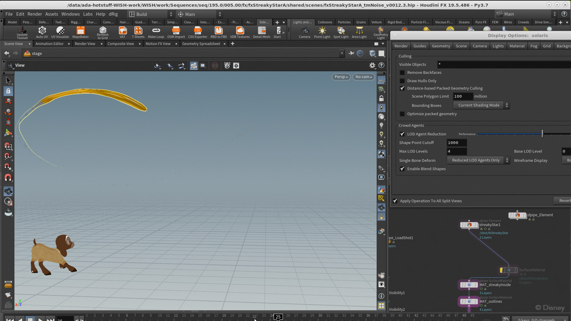
Task: Switch to the Composite View tab
Action: tap(121, 44)
